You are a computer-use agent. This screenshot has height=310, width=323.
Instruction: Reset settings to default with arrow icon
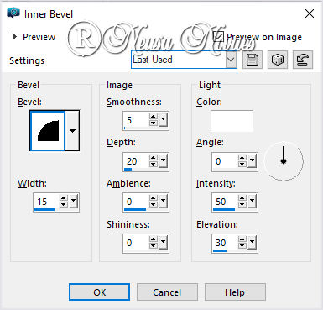click(303, 60)
